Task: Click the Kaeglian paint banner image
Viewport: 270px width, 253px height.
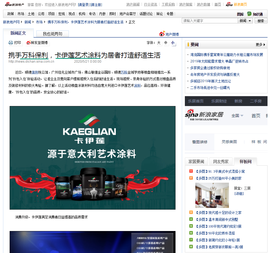Action: (93, 158)
